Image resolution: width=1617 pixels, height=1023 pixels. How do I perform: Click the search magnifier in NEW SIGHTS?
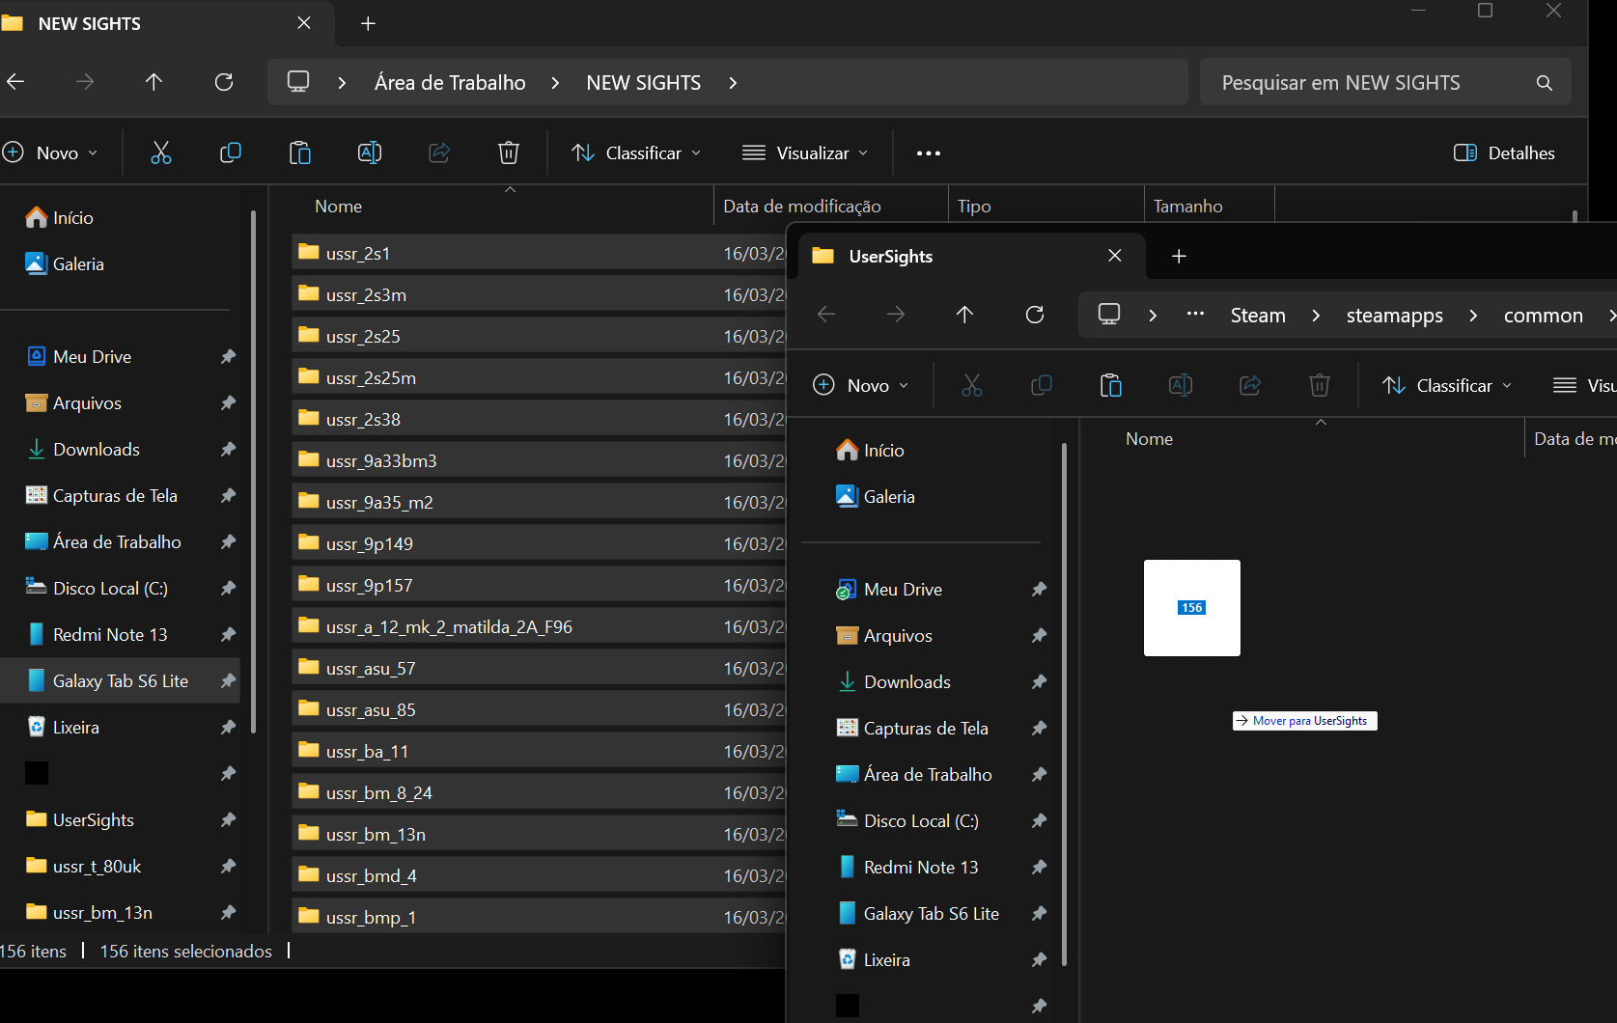[1544, 83]
